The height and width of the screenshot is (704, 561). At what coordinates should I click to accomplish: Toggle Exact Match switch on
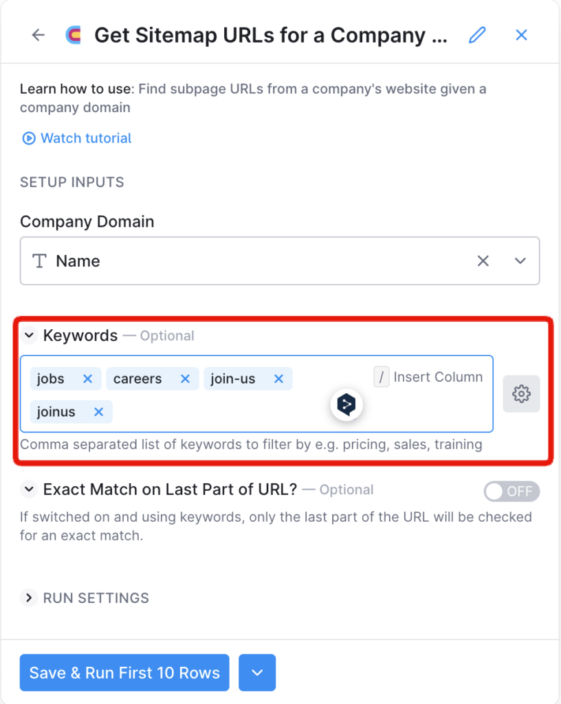coord(511,491)
